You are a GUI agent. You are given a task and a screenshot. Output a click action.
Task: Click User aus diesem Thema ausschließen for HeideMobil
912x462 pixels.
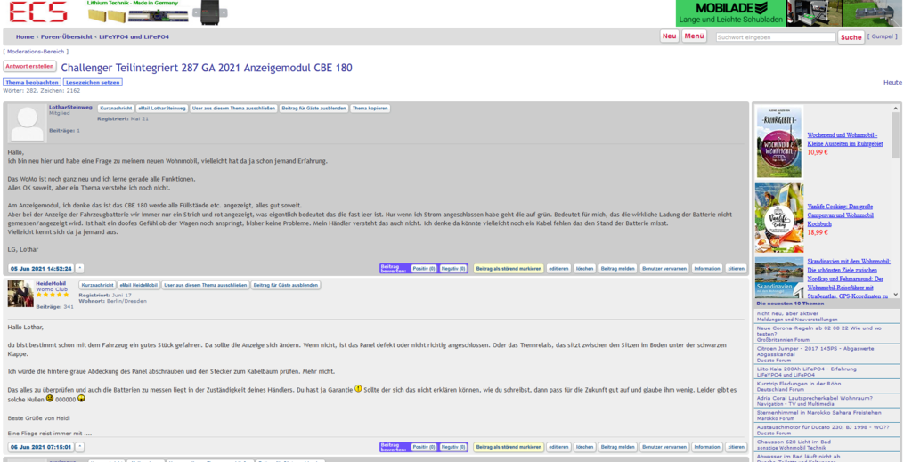click(206, 286)
